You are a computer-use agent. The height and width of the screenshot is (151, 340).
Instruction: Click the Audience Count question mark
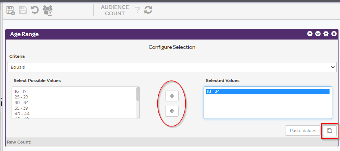pos(137,10)
